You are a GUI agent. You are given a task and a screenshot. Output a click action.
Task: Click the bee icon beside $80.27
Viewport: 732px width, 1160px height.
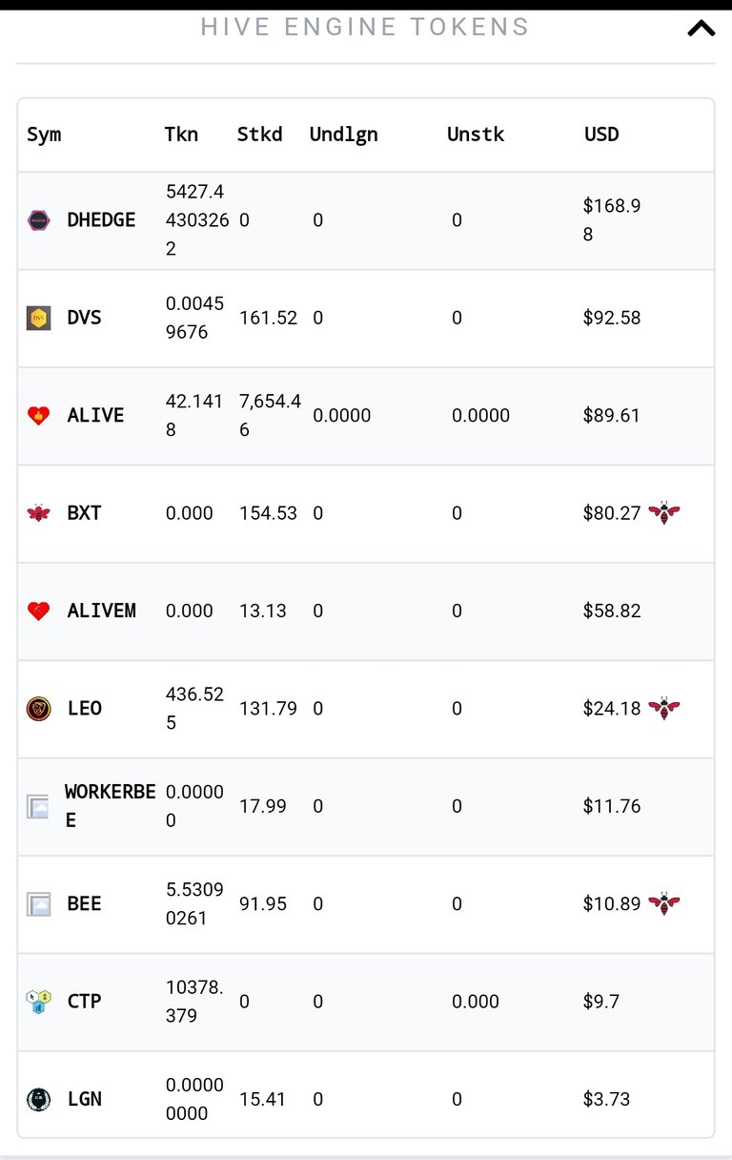point(663,513)
